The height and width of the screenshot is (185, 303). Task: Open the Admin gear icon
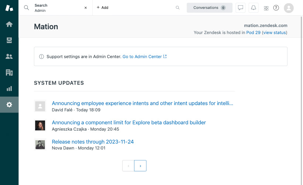coord(9,105)
